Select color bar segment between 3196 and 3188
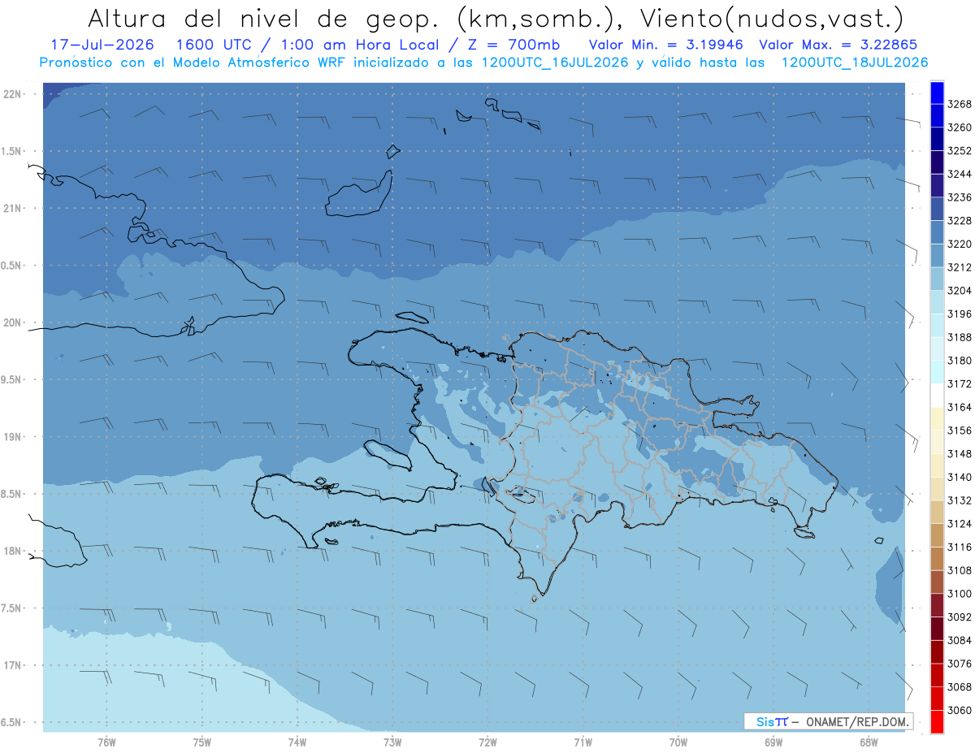975x753 pixels. click(x=937, y=325)
